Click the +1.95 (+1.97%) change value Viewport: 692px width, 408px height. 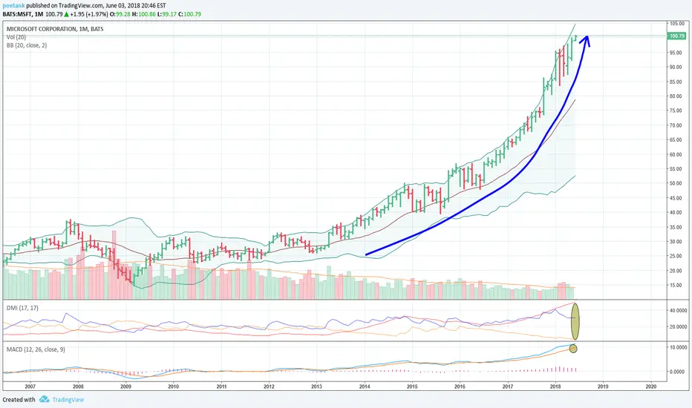[x=88, y=14]
